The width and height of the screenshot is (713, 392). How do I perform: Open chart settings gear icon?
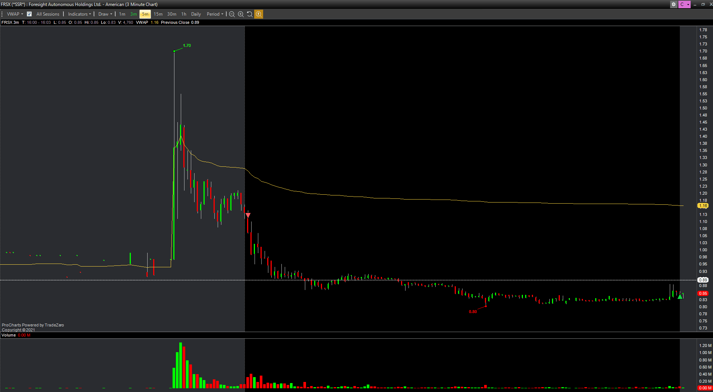(673, 4)
